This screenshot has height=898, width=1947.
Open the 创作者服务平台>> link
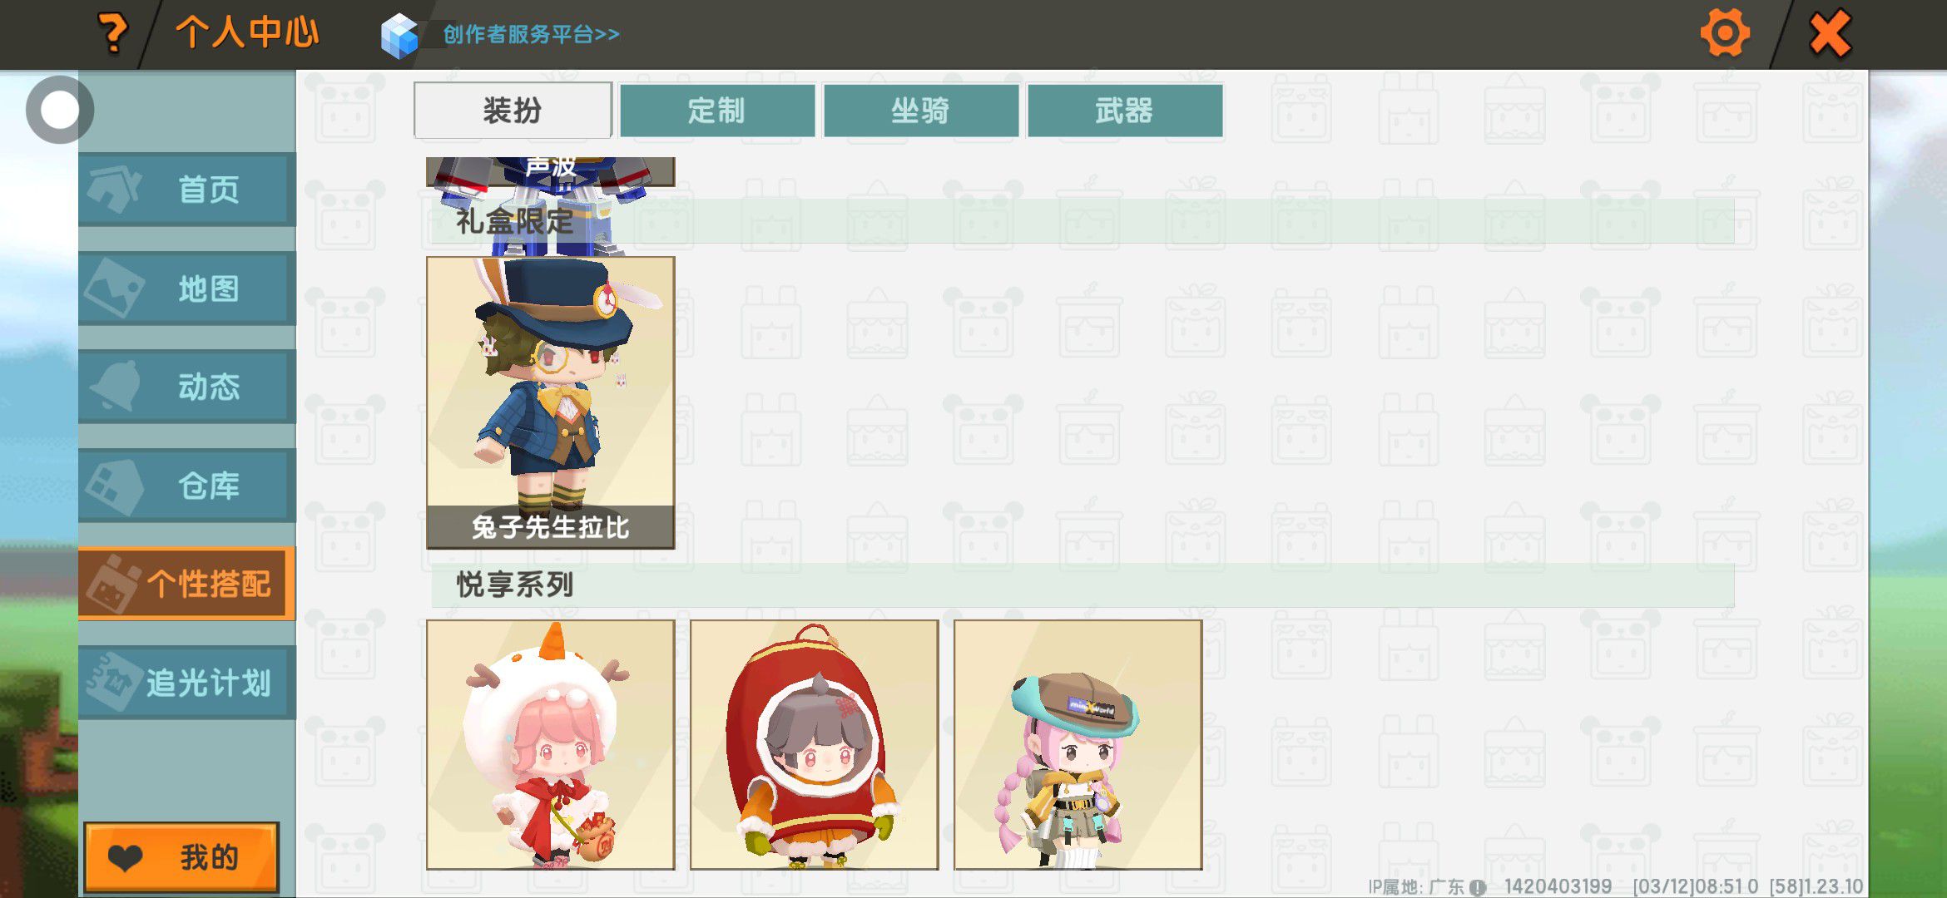[532, 34]
